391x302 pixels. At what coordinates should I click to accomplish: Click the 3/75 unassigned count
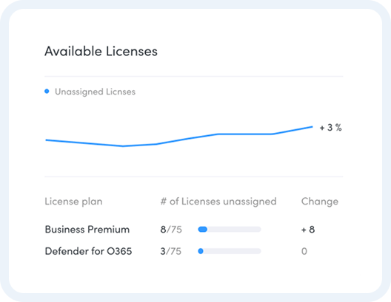[171, 251]
